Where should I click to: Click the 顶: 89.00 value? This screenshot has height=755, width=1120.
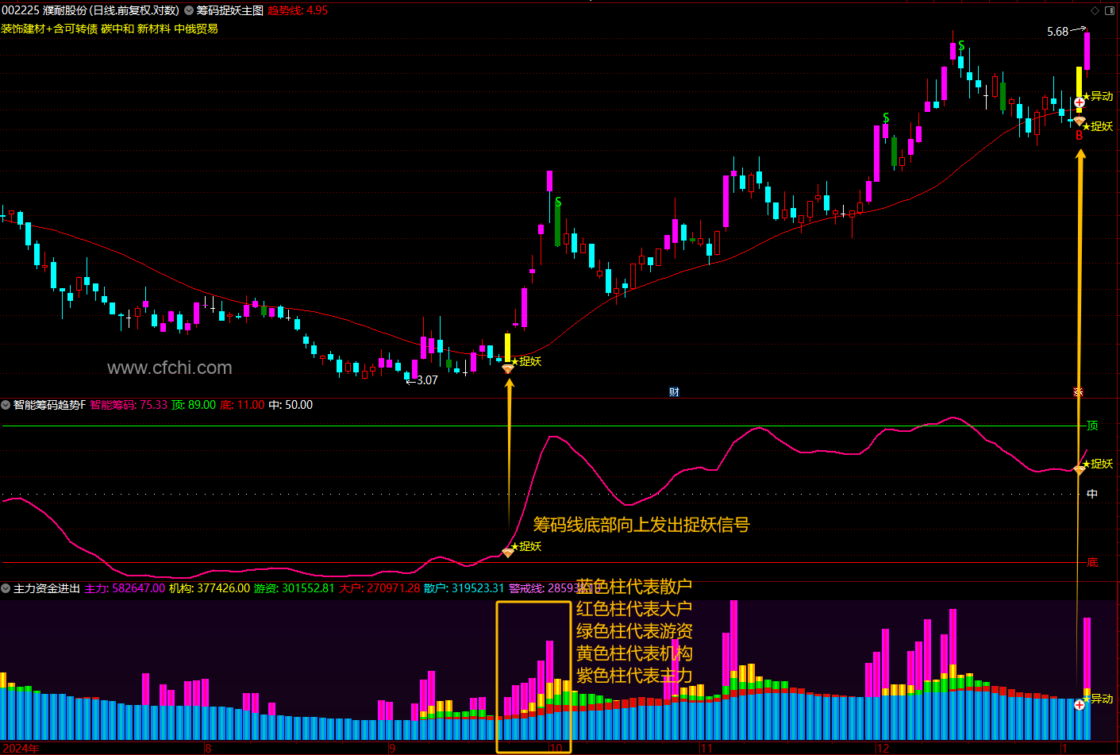point(194,405)
